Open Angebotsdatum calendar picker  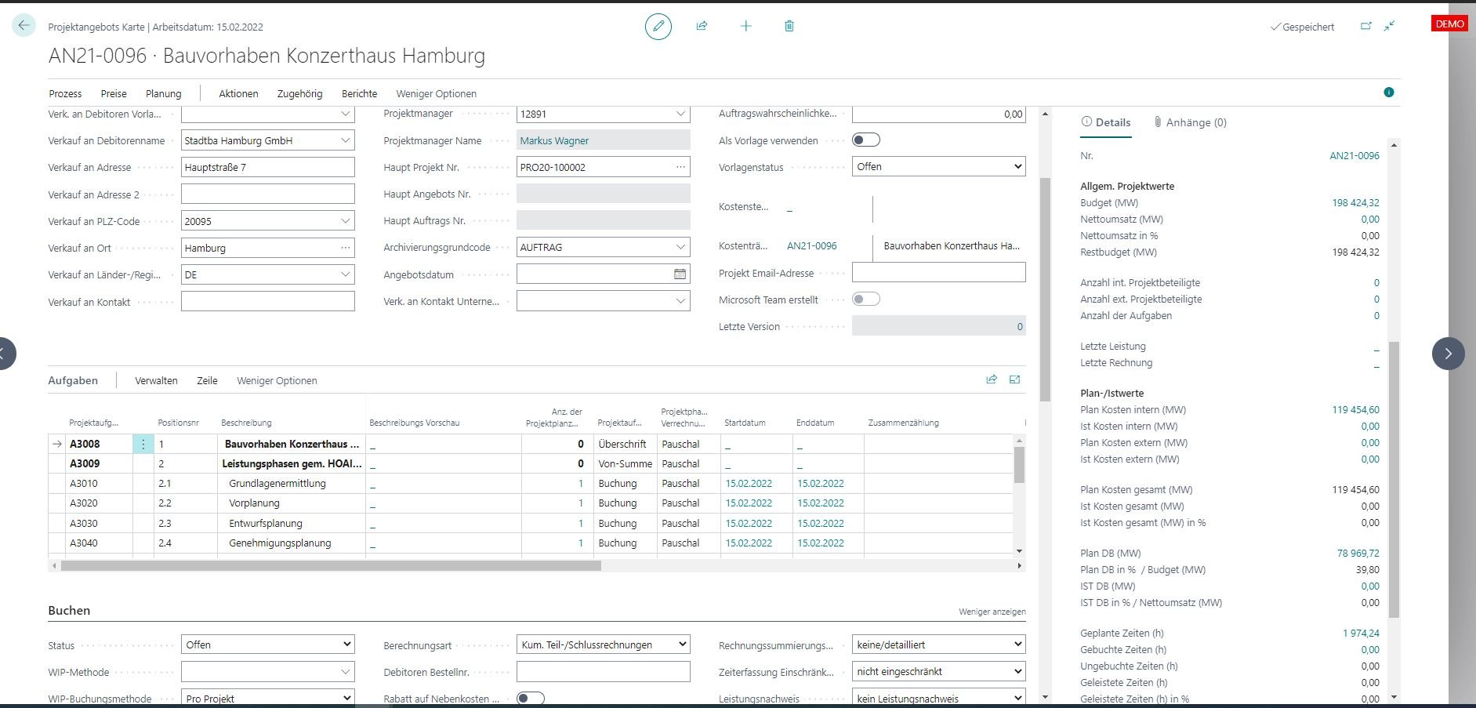click(x=680, y=274)
